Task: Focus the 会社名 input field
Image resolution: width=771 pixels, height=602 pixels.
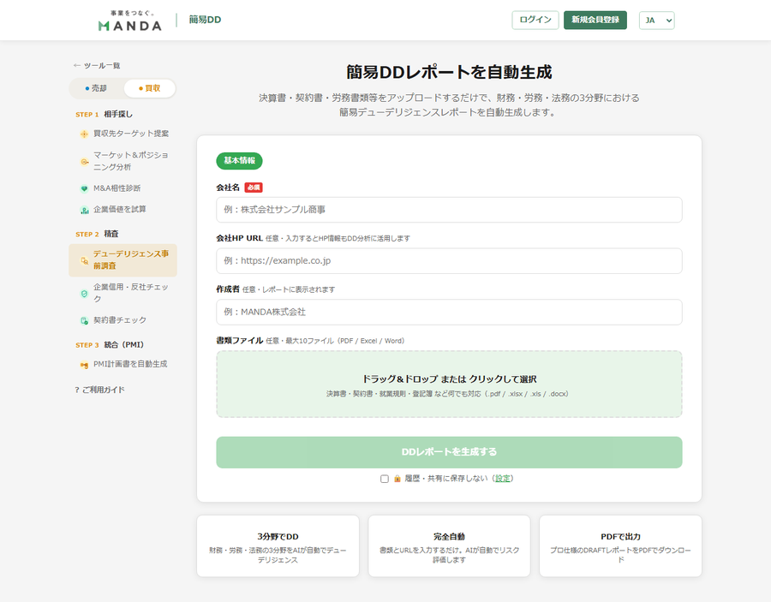Action: tap(449, 210)
